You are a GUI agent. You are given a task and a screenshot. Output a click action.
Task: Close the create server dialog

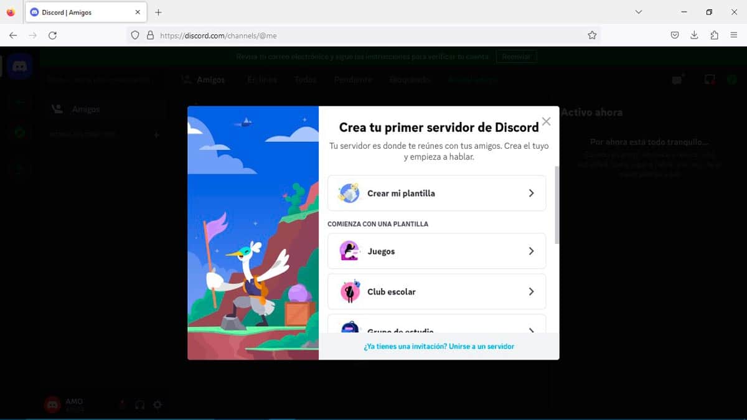pos(546,122)
